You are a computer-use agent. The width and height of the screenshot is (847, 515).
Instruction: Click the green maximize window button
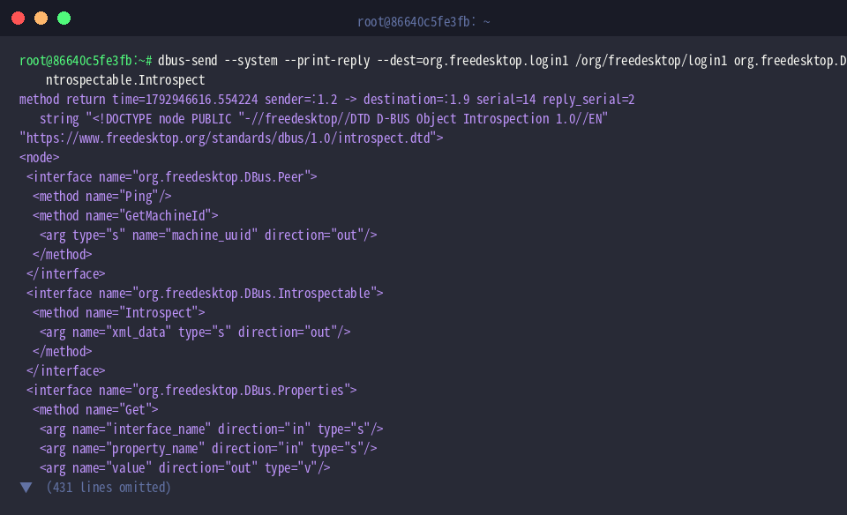pos(64,19)
